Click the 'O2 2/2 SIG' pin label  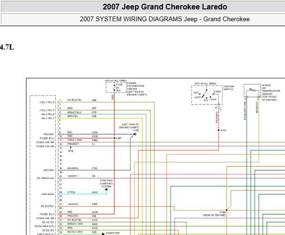pyautogui.click(x=48, y=230)
